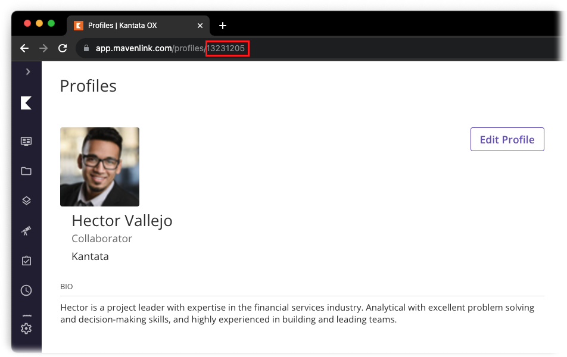Click the red close window button
Viewport: 567px width, 357px height.
pyautogui.click(x=27, y=23)
